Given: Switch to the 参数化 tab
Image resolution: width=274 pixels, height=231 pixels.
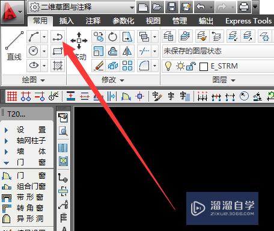Looking at the screenshot, I should coord(123,20).
